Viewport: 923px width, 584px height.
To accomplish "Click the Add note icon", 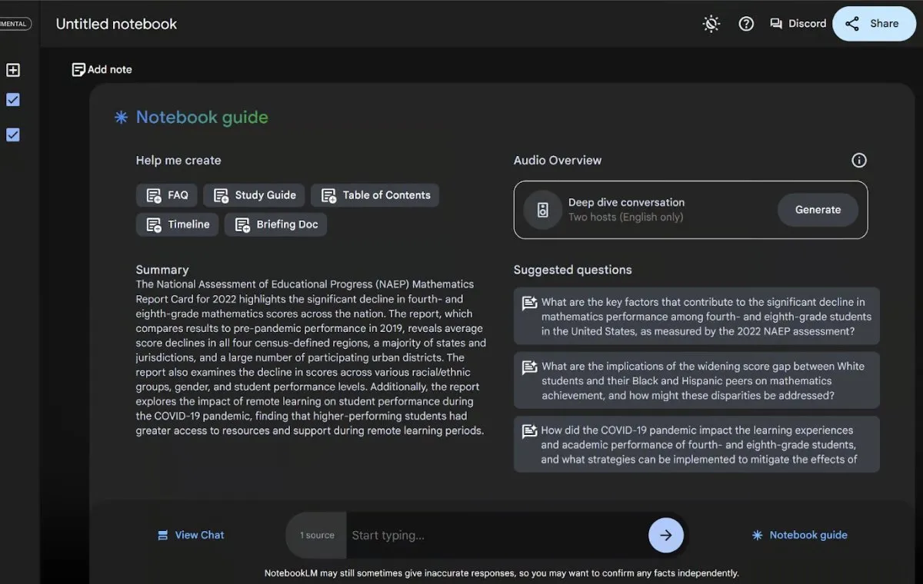I will click(78, 70).
